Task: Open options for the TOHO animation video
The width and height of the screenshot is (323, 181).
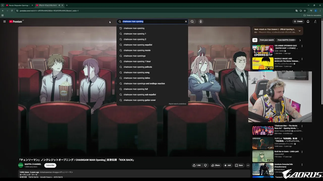Action: 302,139
